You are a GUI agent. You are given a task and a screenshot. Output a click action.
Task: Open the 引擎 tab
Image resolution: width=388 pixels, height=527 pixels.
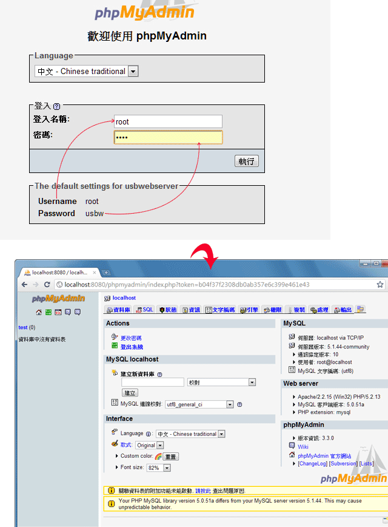pyautogui.click(x=249, y=310)
